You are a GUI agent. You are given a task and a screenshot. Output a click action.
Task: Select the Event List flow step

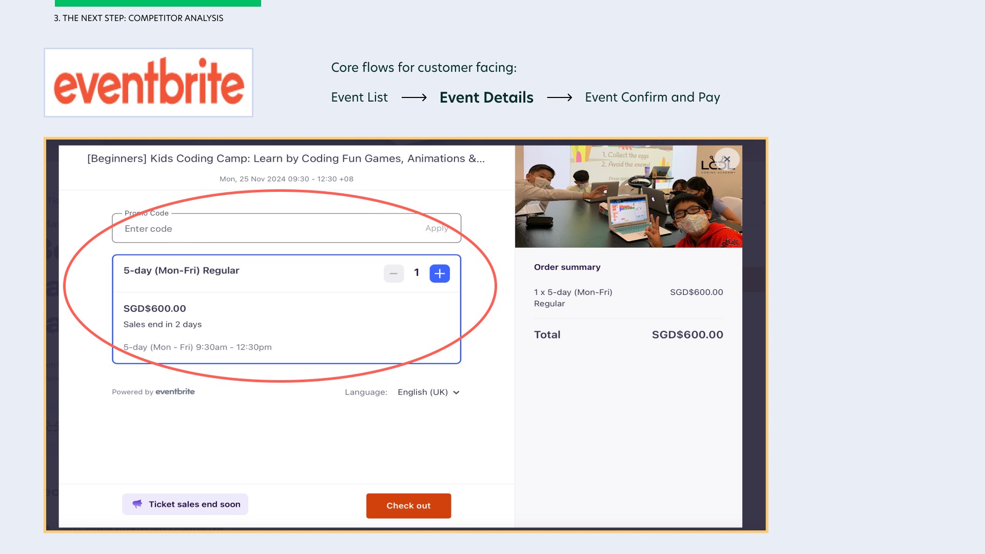click(x=359, y=97)
